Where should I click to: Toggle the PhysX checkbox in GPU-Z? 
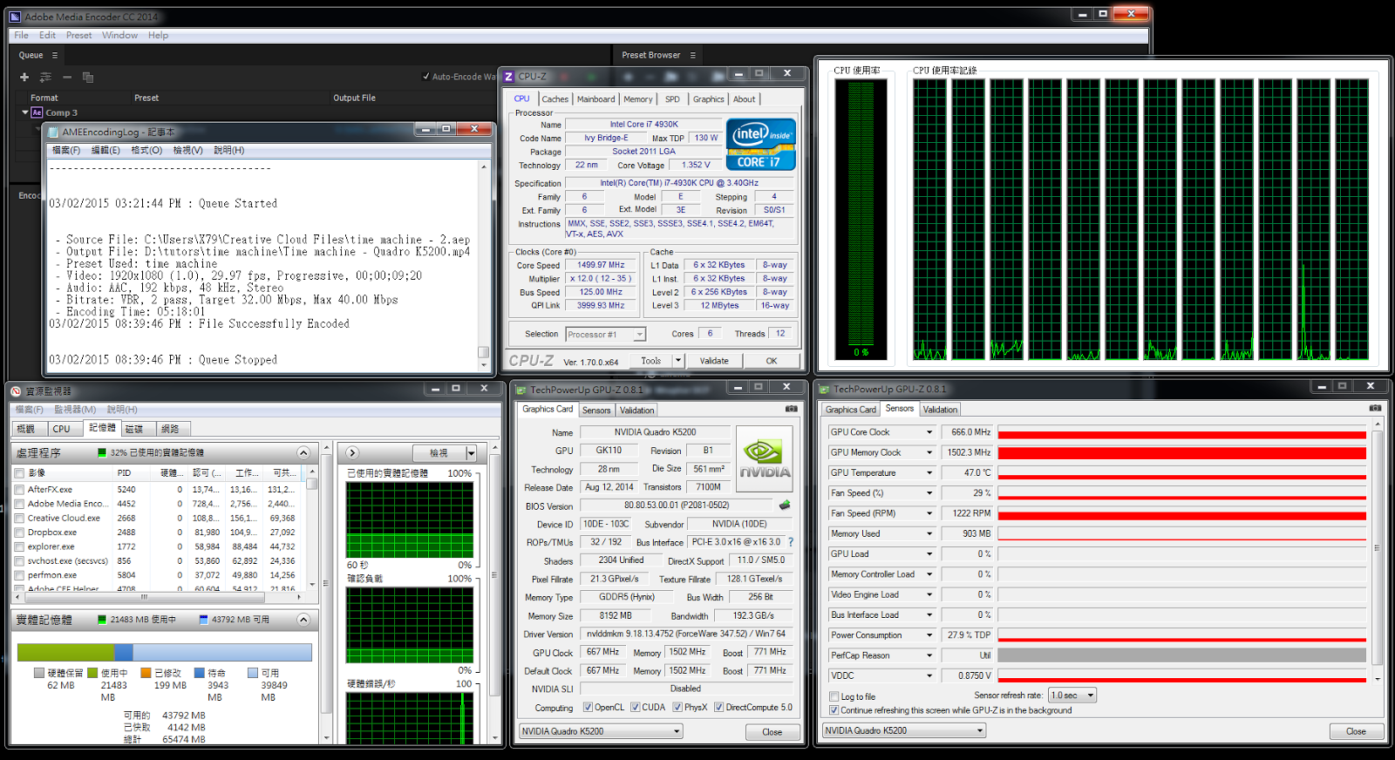point(677,707)
